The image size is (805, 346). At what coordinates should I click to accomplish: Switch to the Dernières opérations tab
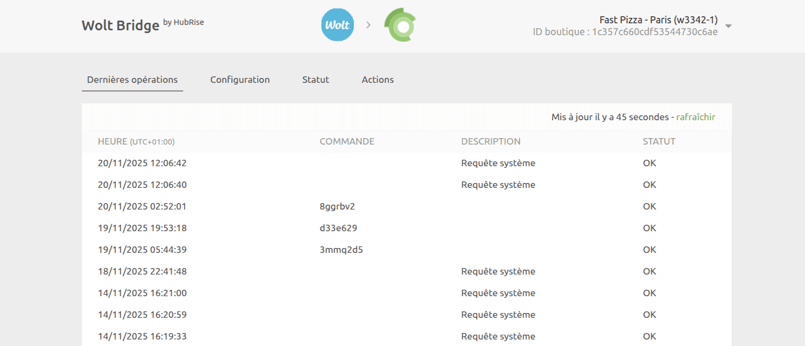132,80
